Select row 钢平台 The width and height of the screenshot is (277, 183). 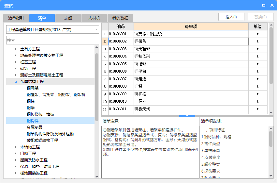(191, 71)
